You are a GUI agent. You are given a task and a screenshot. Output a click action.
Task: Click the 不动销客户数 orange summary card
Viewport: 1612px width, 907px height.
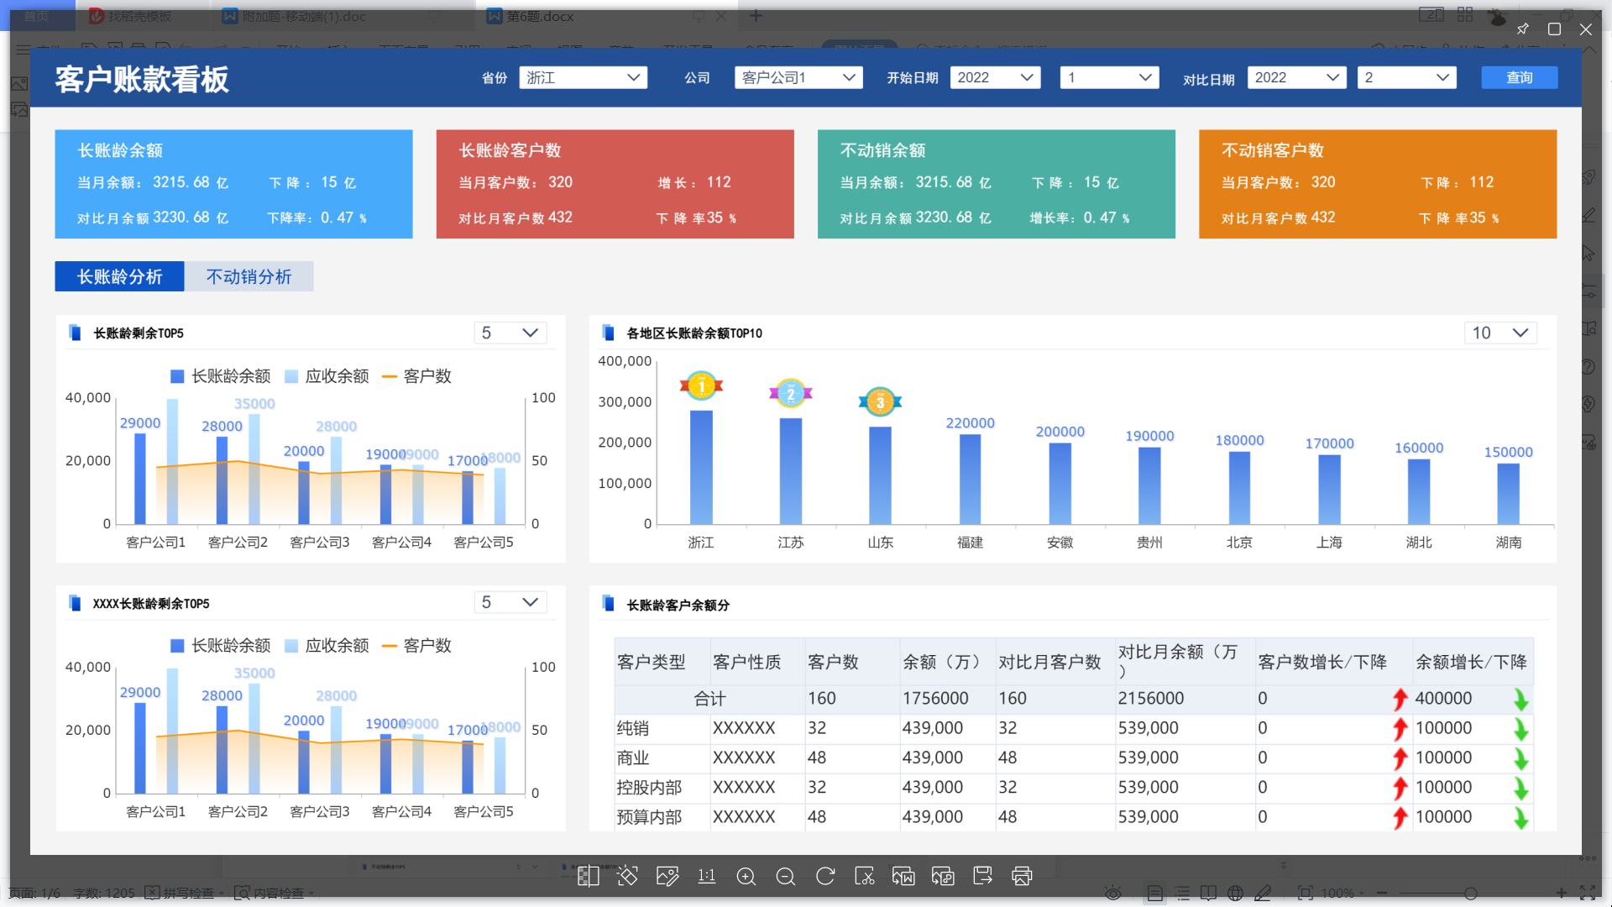1377,184
